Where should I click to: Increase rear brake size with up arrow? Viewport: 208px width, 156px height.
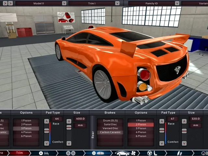click(x=184, y=121)
